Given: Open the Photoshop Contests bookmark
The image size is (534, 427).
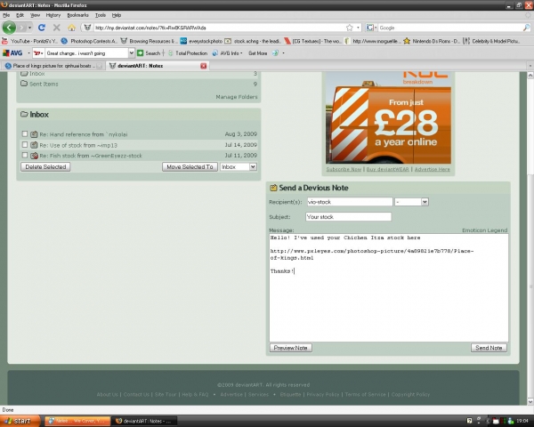Looking at the screenshot, I should (x=89, y=41).
